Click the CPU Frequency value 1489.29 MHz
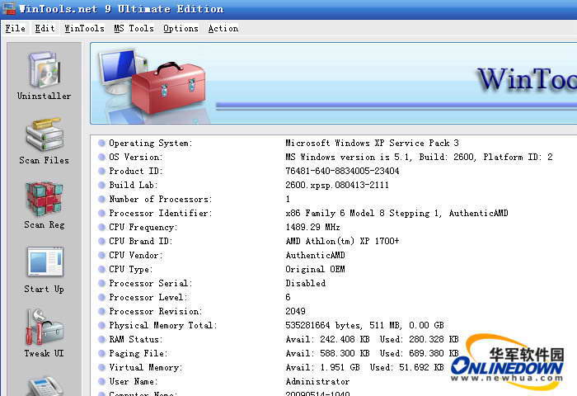The width and height of the screenshot is (577, 396). point(312,227)
